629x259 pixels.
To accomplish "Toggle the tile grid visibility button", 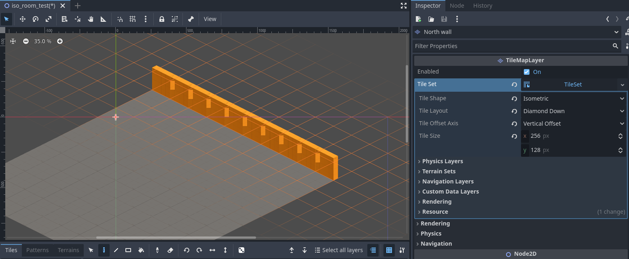I will click(389, 250).
